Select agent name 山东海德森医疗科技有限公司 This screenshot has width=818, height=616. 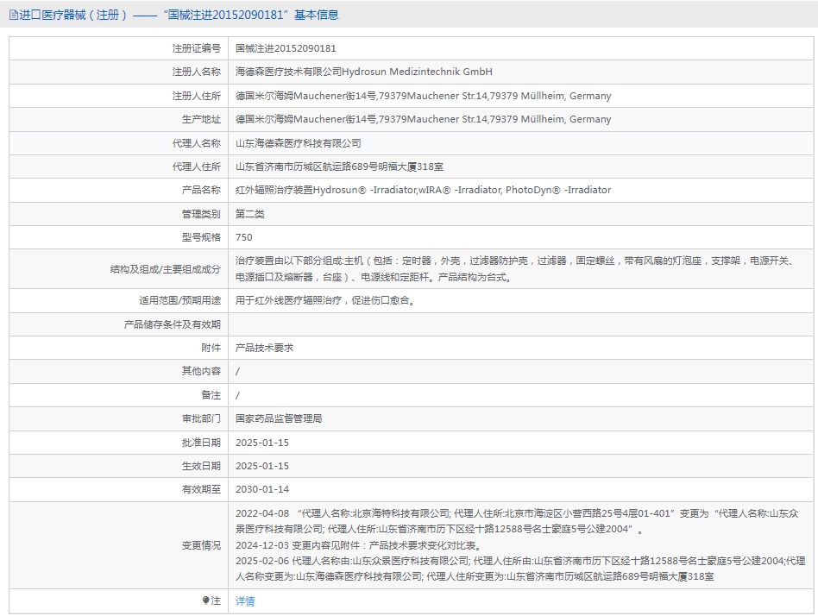299,143
